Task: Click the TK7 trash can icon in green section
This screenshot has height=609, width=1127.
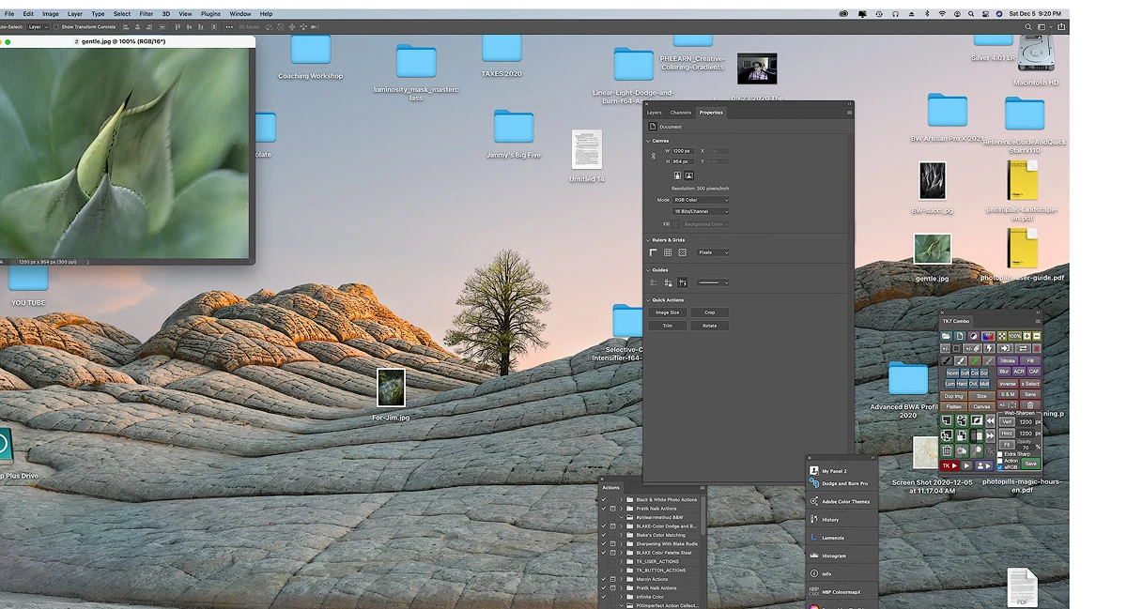Action: (x=947, y=449)
